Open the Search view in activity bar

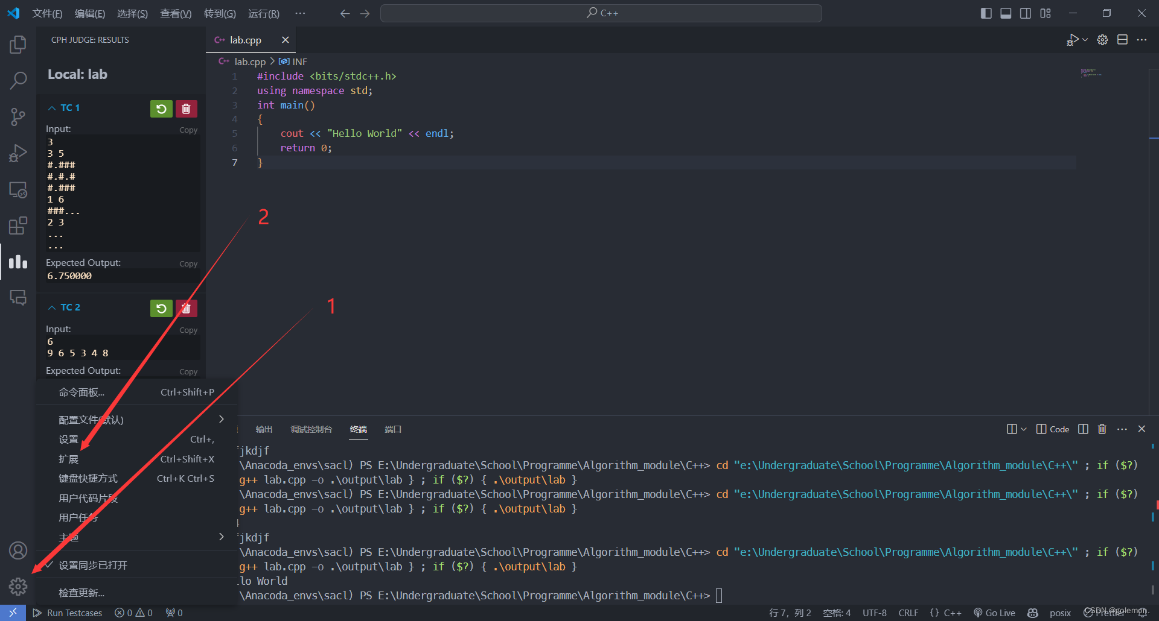18,80
